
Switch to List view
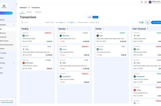[x=90, y=17]
